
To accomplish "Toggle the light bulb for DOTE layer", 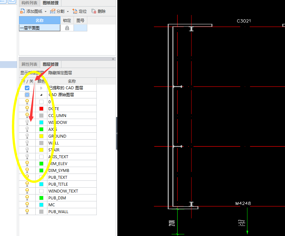I will [x=27, y=109].
